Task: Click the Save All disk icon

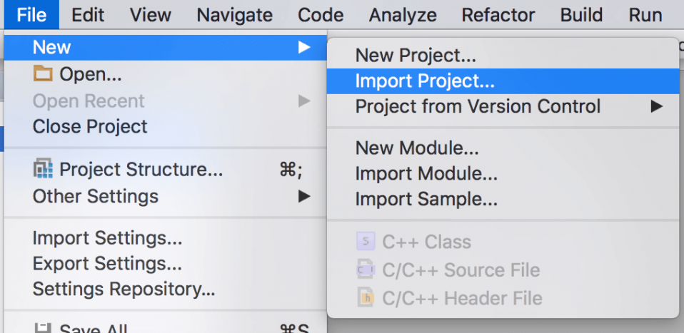Action: (x=44, y=328)
